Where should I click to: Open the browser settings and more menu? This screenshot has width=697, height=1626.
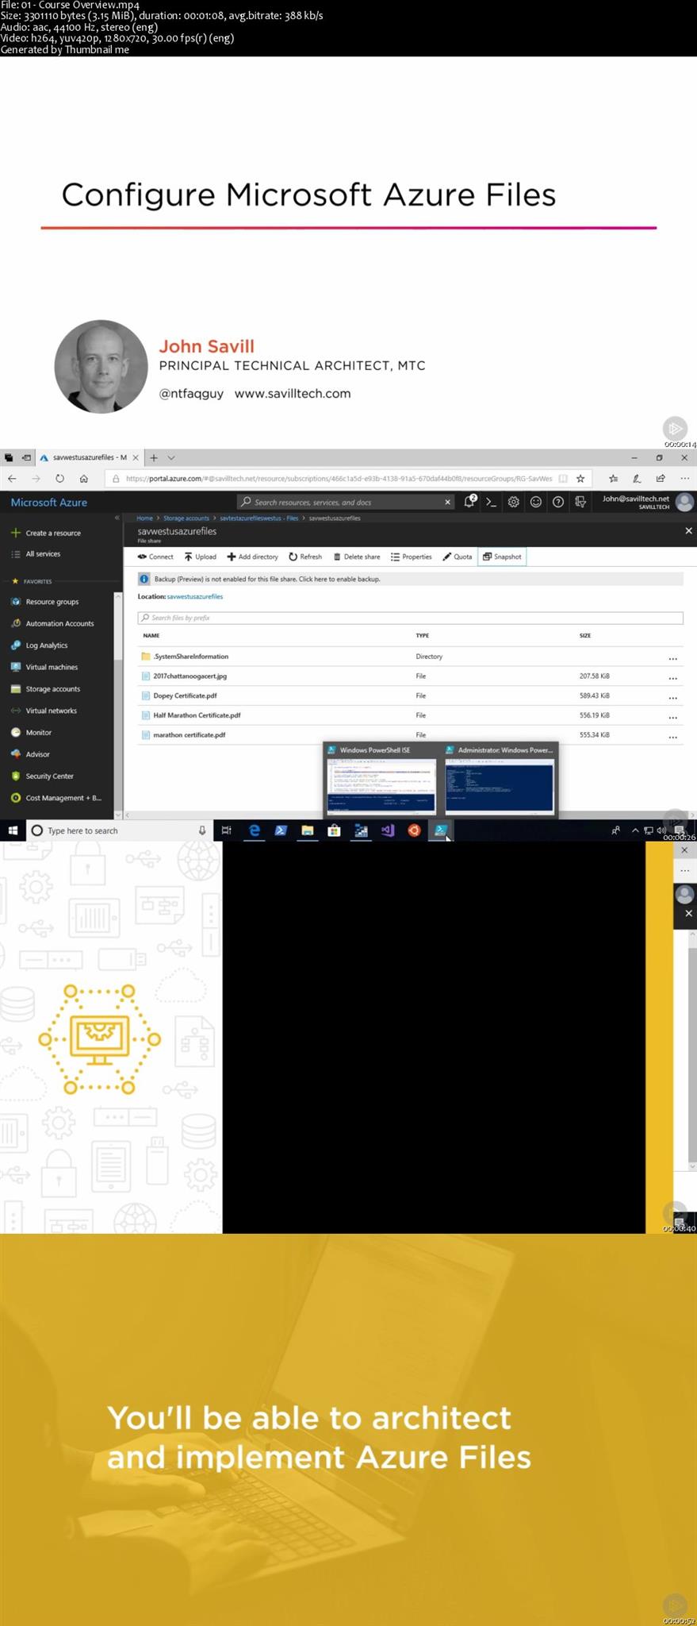pos(684,479)
